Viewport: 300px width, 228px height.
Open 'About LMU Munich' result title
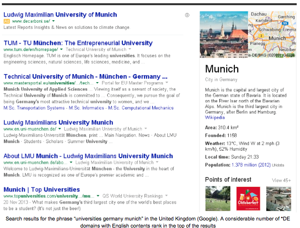coord(88,156)
